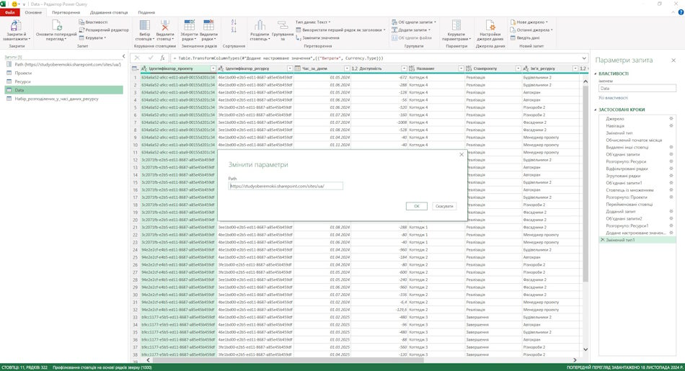Click the Закрити й завантажити icon
Screen dimensions: 685x371
pos(16,25)
